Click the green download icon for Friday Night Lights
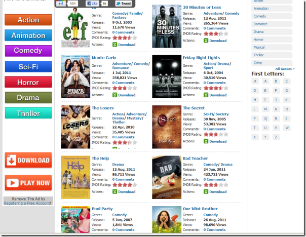This screenshot has width=306, height=237. coord(206,95)
